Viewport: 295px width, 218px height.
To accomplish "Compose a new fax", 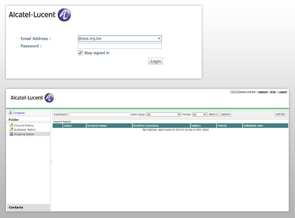I will point(17,113).
